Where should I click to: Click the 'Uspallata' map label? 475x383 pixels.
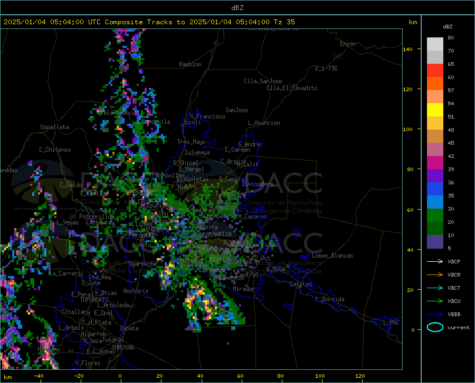coord(54,127)
